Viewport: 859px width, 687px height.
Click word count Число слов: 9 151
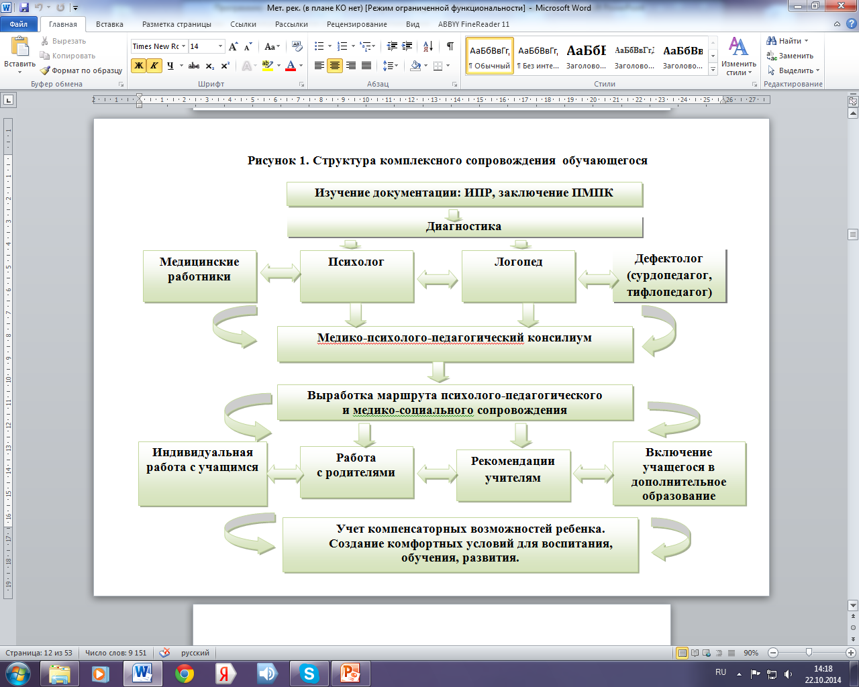coord(115,652)
